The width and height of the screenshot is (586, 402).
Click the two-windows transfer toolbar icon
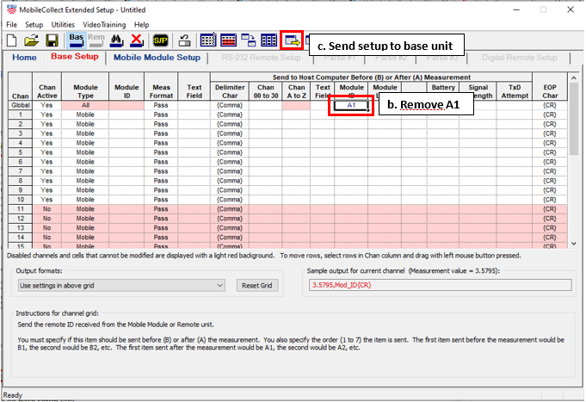248,40
